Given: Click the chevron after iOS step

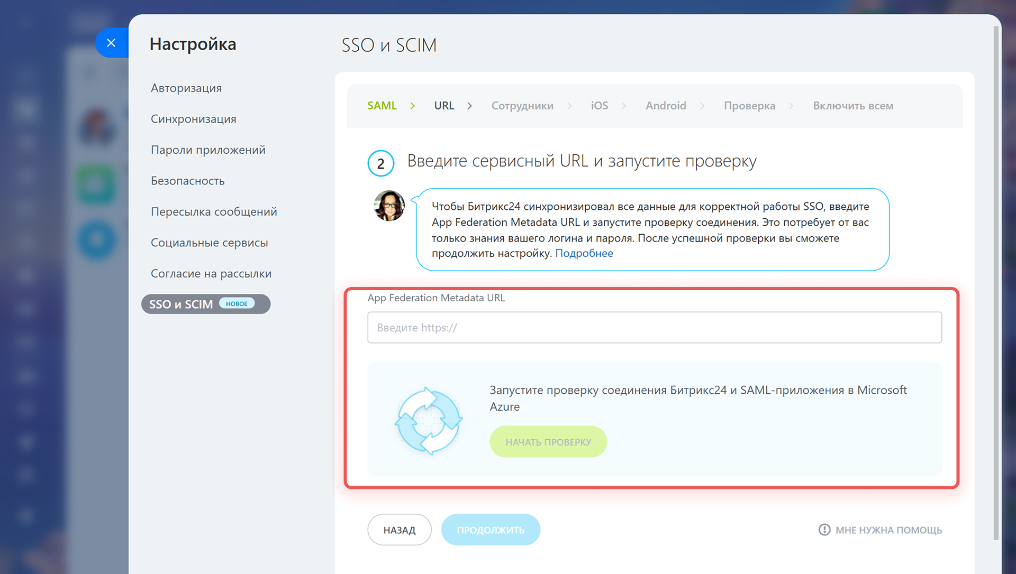Looking at the screenshot, I should click(x=624, y=106).
